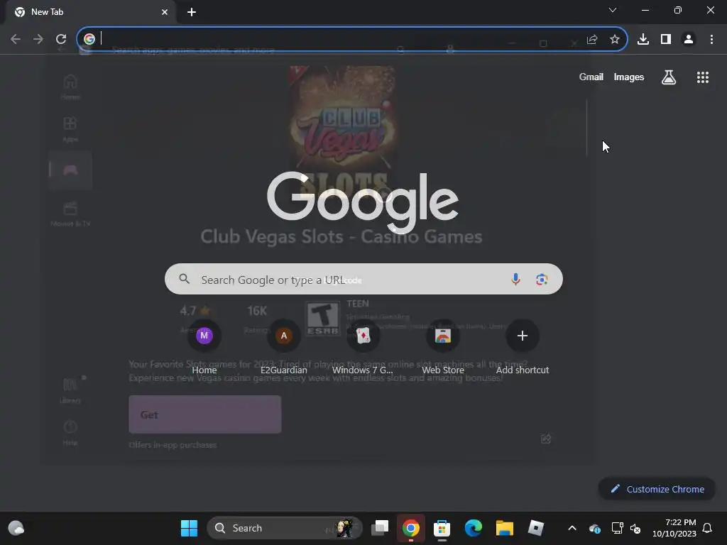Viewport: 727px width, 545px height.
Task: Open Search Labs flask icon
Action: (x=669, y=77)
